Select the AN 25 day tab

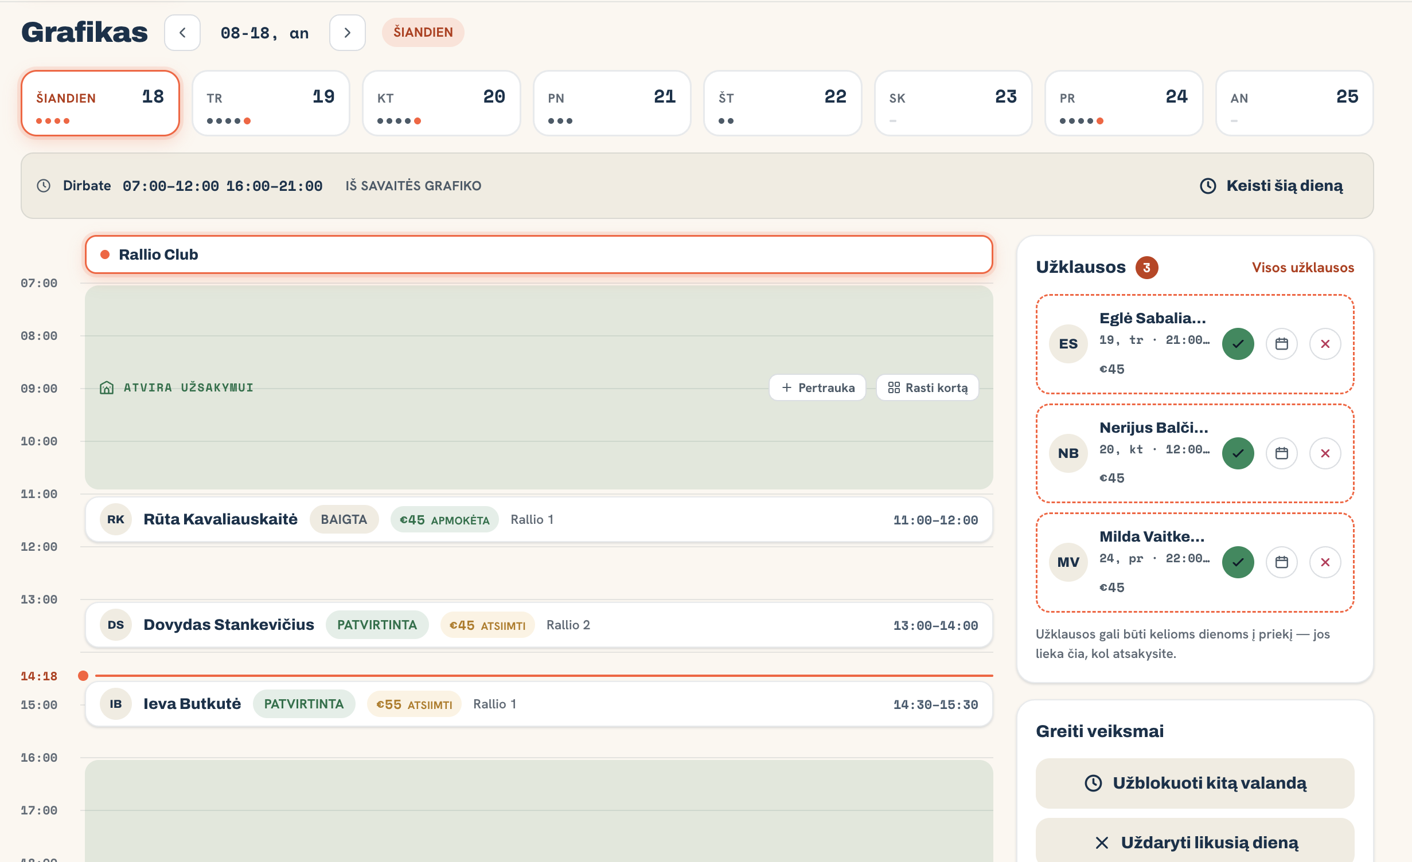point(1294,103)
